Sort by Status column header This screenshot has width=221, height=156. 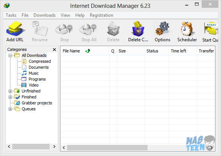157,51
